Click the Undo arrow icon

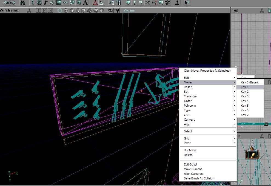pyautogui.click(x=6, y=3)
